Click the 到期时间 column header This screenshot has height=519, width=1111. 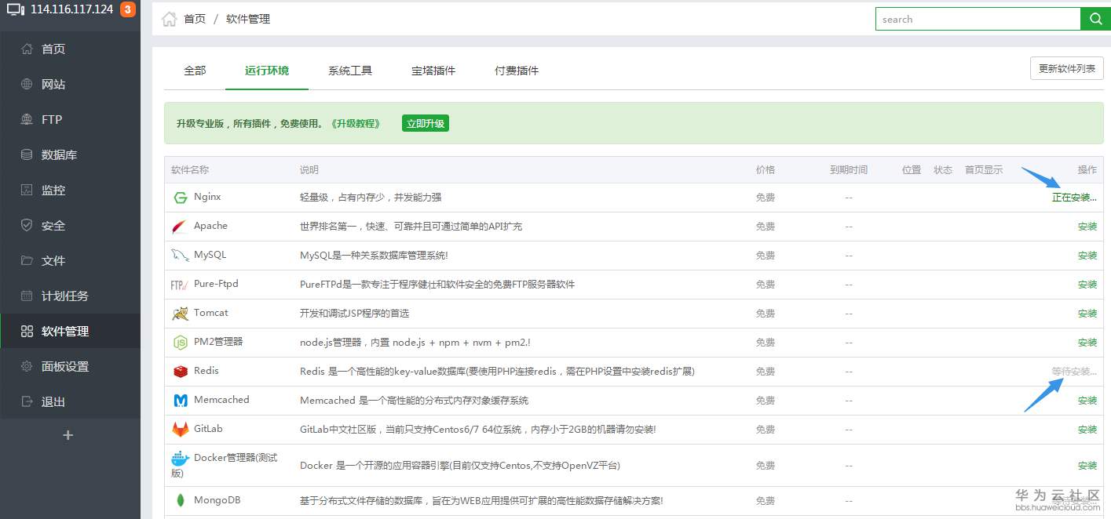click(x=849, y=170)
